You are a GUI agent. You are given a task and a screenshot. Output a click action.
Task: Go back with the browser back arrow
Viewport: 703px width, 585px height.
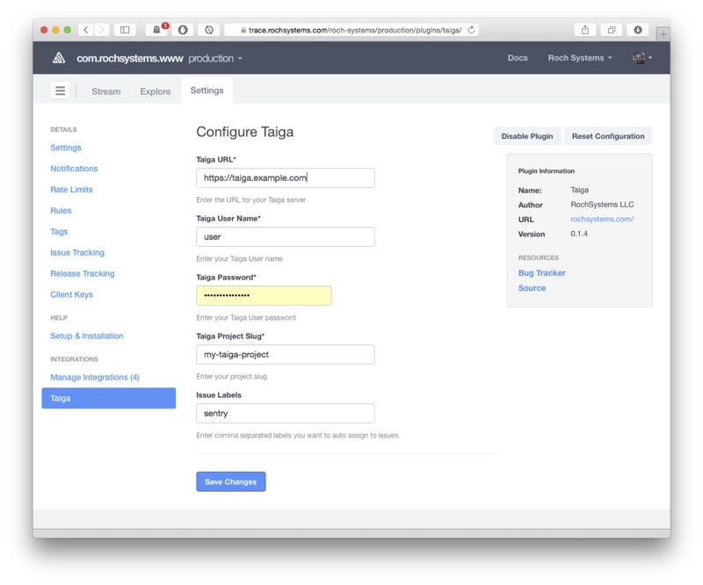coord(86,30)
